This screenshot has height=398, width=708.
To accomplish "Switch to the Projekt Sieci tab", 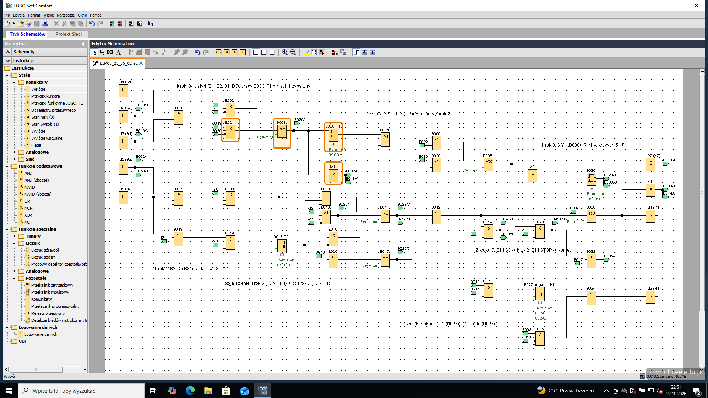I will click(x=69, y=34).
